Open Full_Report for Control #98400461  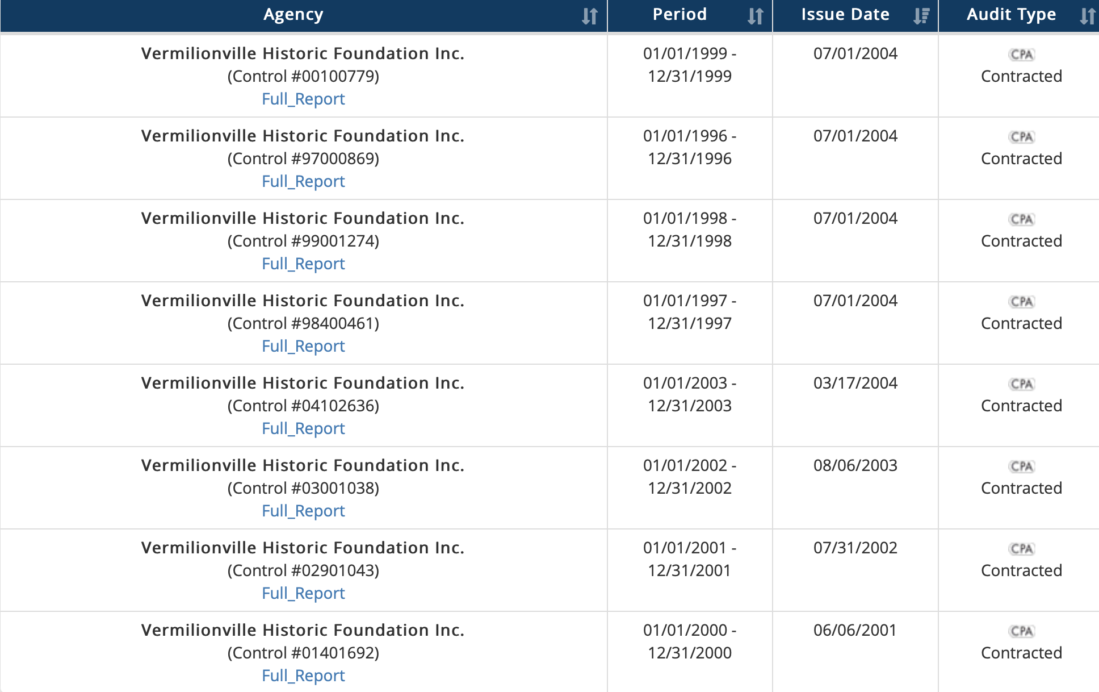tap(303, 346)
